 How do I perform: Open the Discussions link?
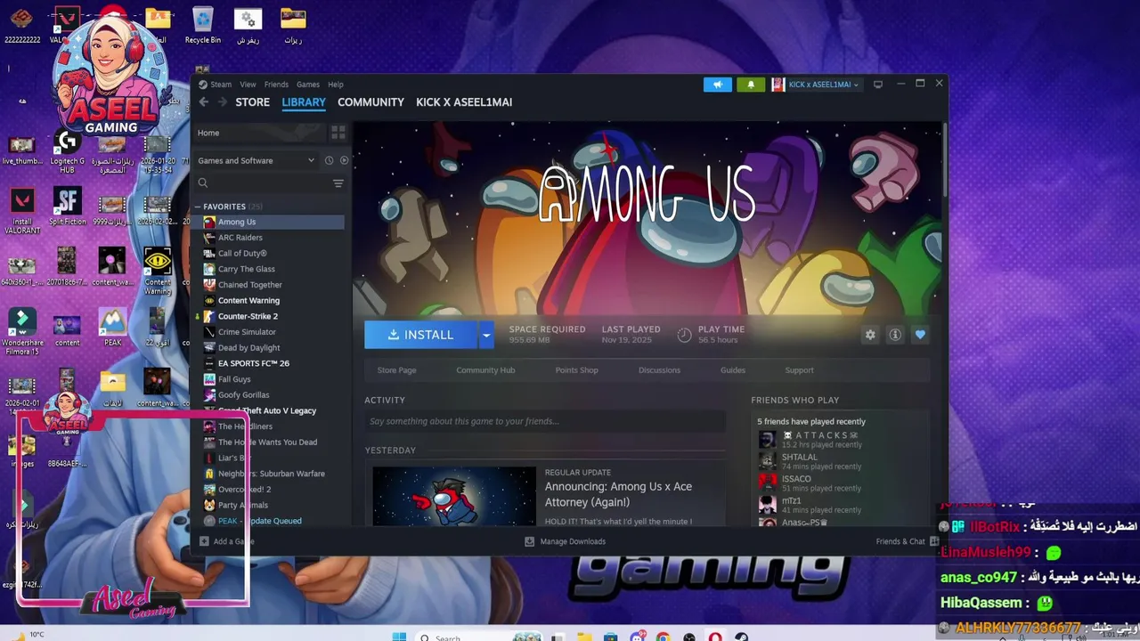(659, 370)
